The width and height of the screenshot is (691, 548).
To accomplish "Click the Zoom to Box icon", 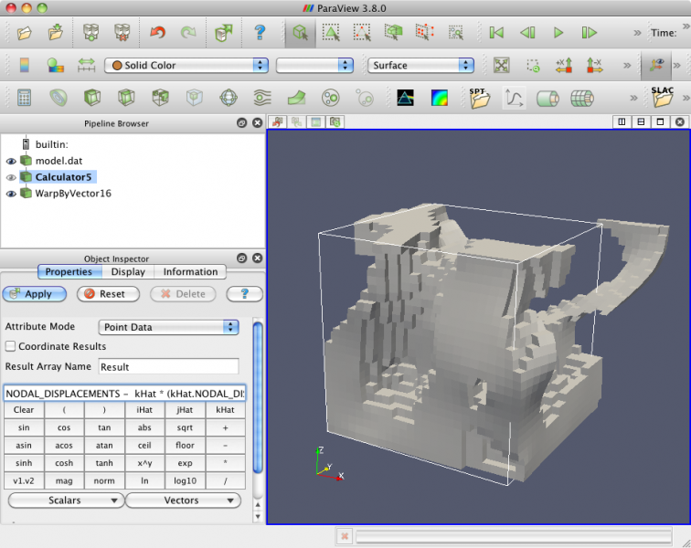I will pos(533,66).
